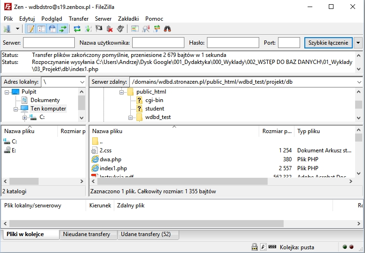Open the Podgląd menu
Screen dimensions: 365x253
(52, 19)
